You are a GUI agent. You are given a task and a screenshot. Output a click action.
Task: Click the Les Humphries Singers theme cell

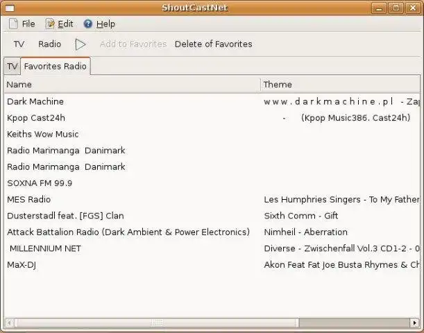tap(342, 200)
